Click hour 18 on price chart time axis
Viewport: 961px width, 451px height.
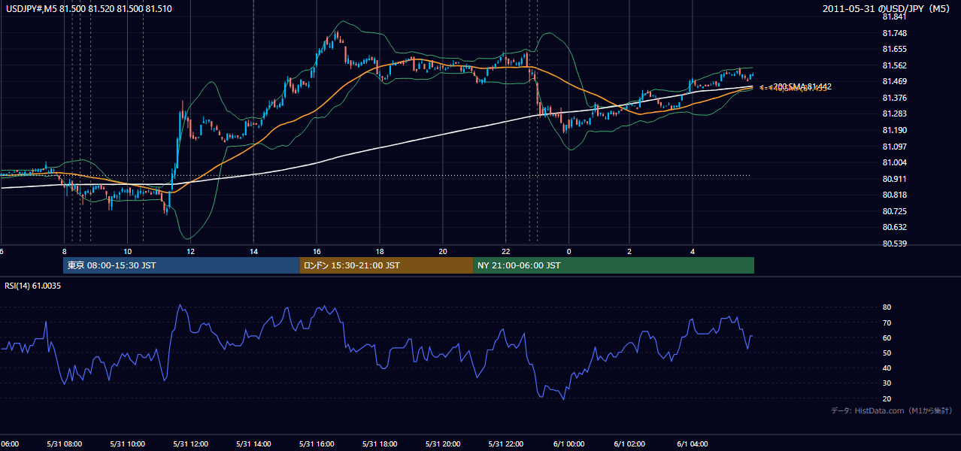pos(380,251)
